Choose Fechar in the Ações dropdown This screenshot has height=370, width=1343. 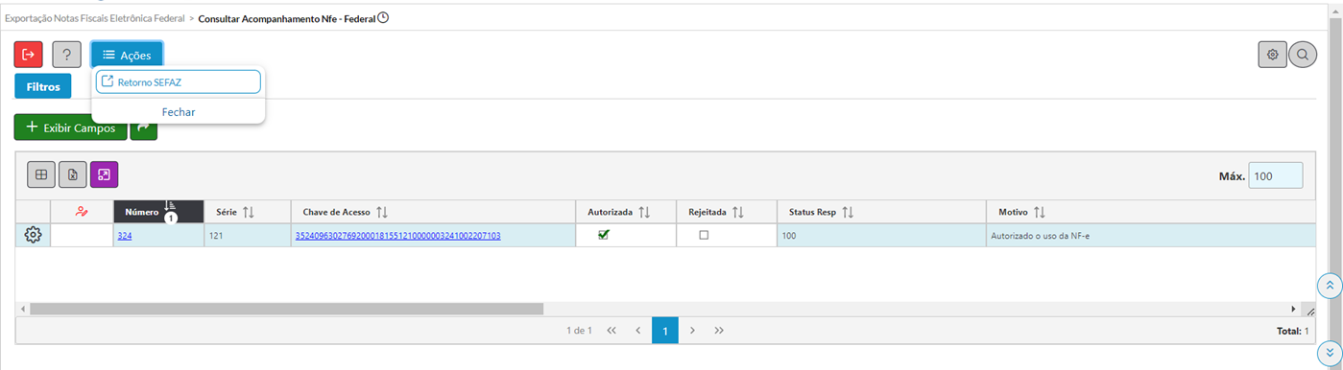tap(179, 111)
